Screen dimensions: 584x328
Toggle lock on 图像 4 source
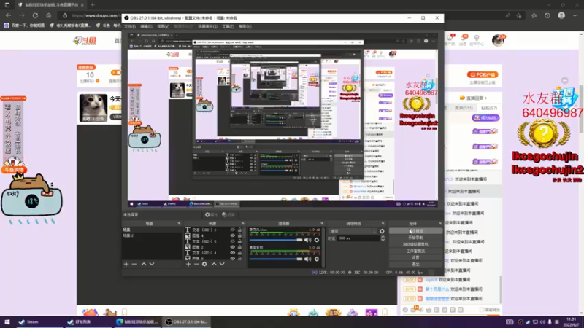point(239,235)
